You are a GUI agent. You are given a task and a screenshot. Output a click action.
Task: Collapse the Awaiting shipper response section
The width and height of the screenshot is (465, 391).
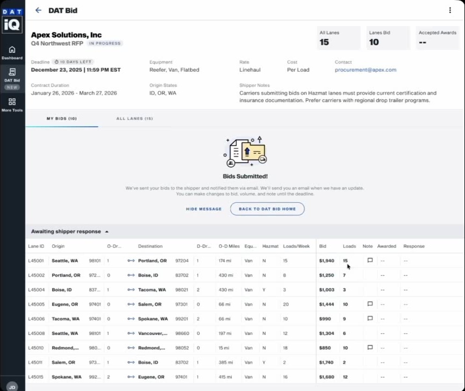click(107, 232)
